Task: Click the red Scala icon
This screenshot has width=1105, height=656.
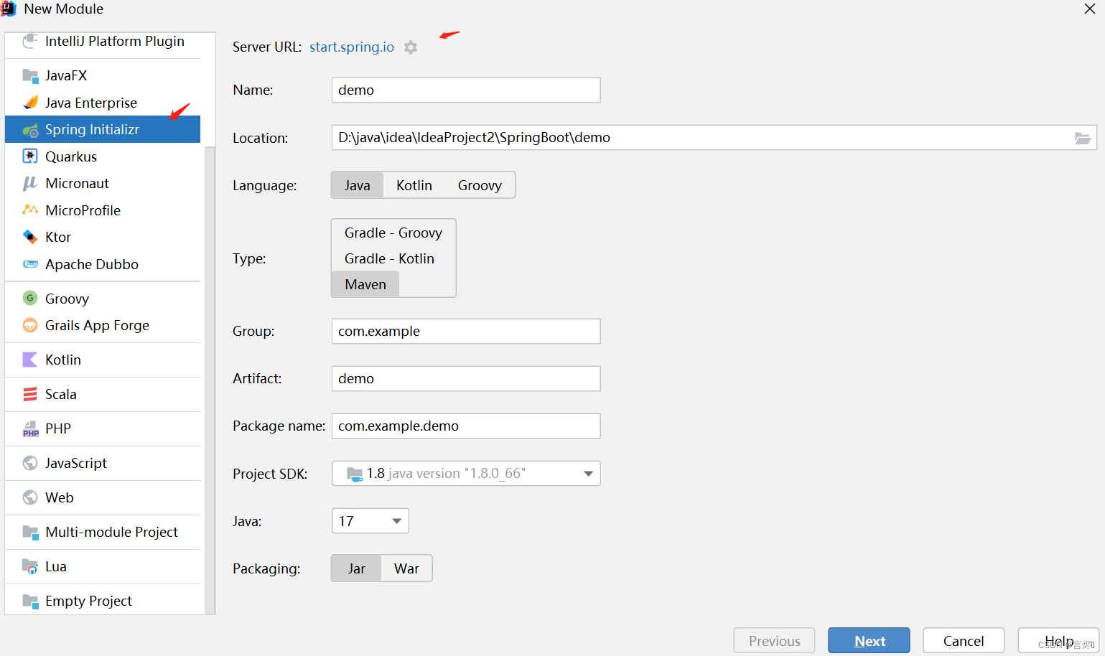Action: point(30,394)
